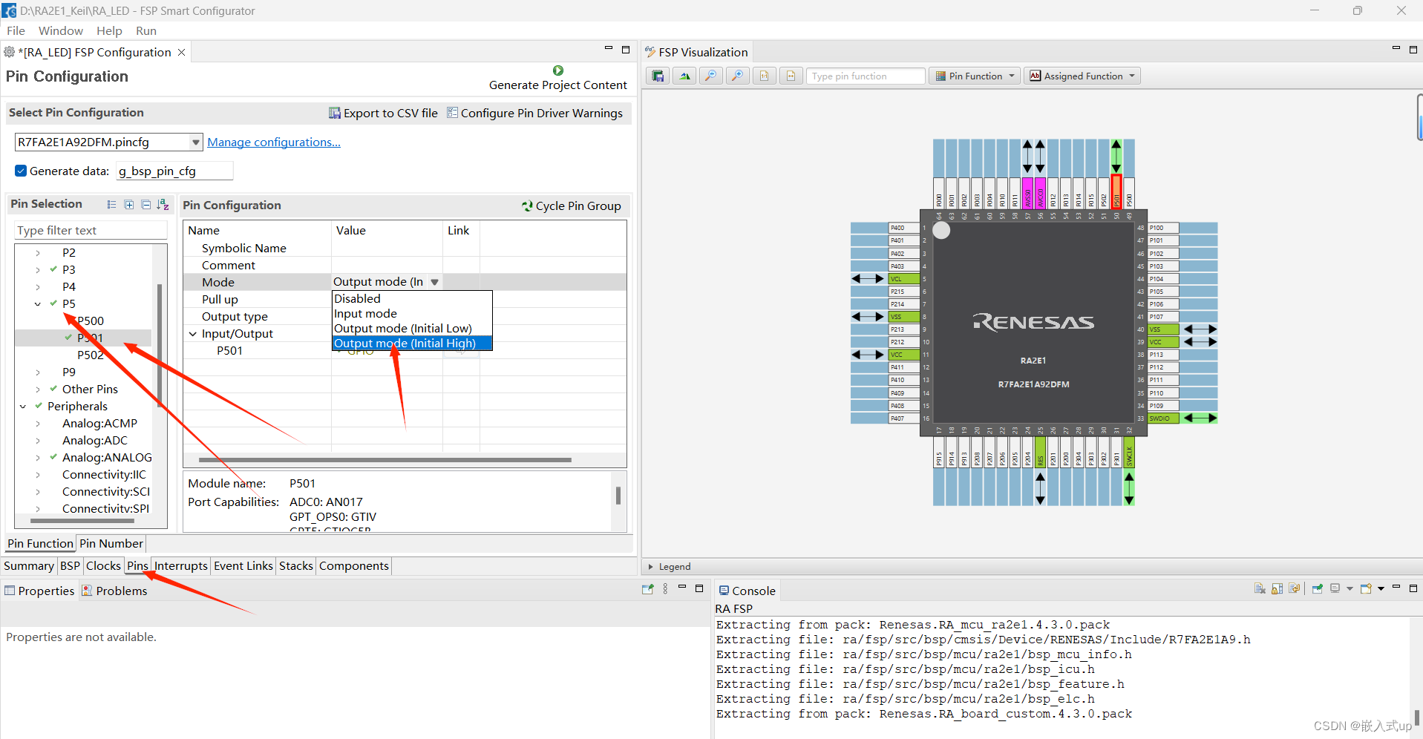Open the pin configuration file dropdown
1423x739 pixels.
point(196,142)
